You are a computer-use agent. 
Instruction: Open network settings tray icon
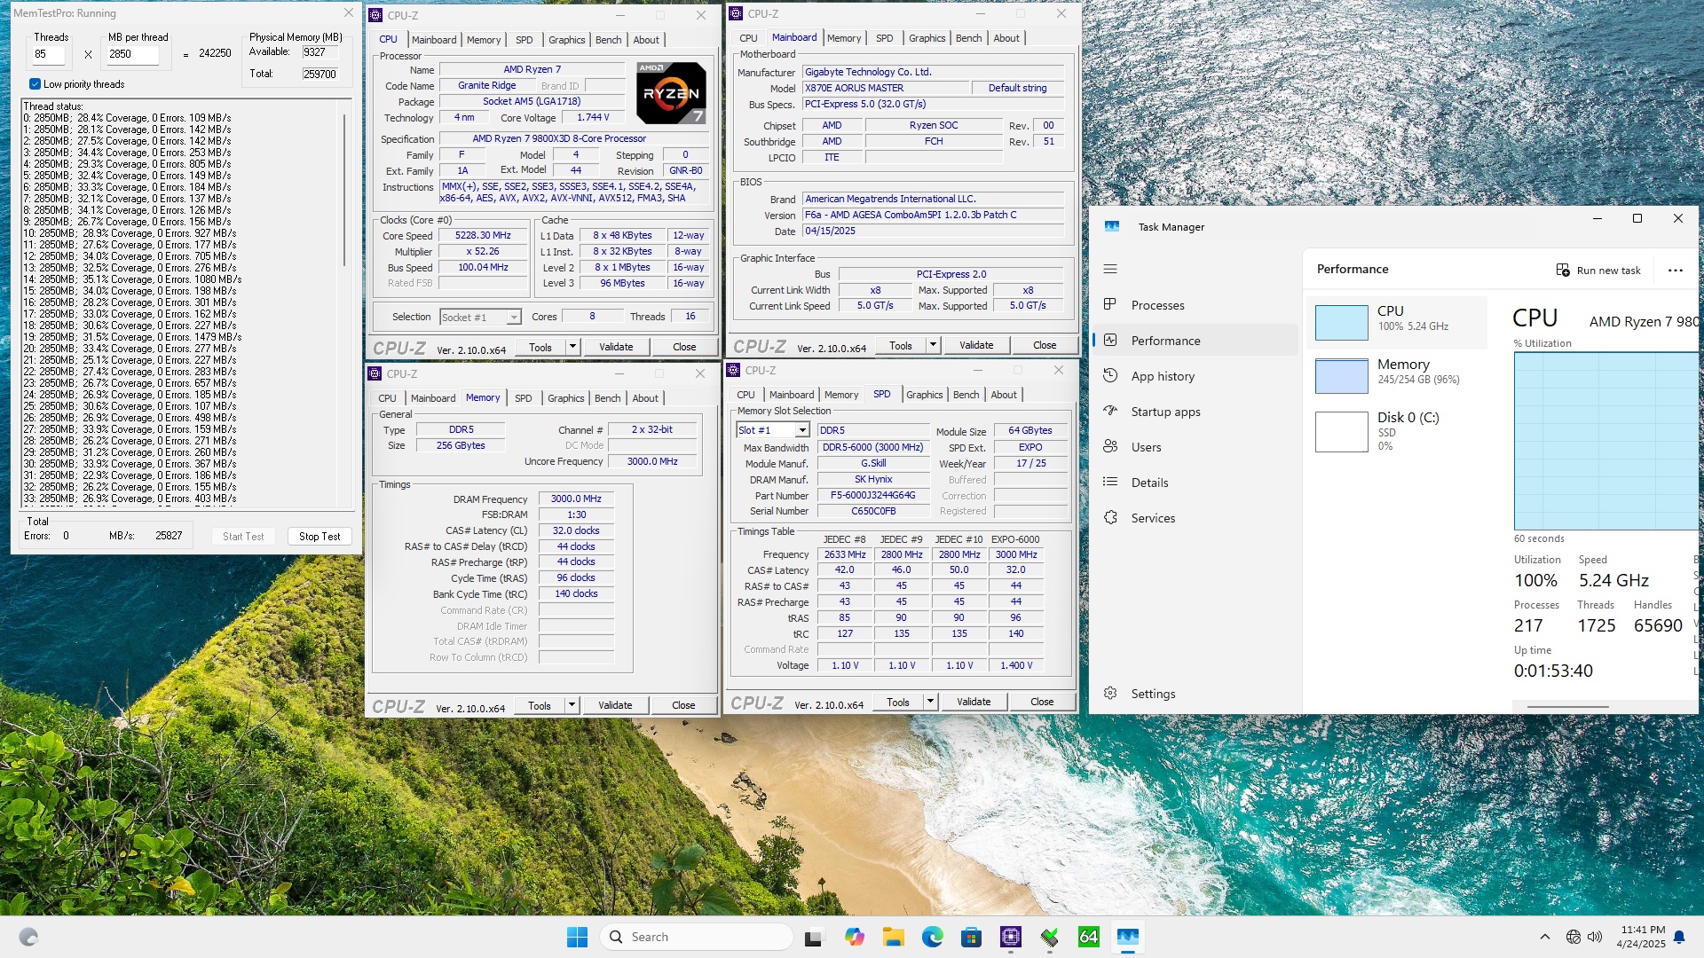pyautogui.click(x=1573, y=937)
